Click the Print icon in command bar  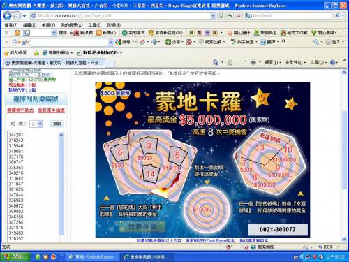point(253,62)
